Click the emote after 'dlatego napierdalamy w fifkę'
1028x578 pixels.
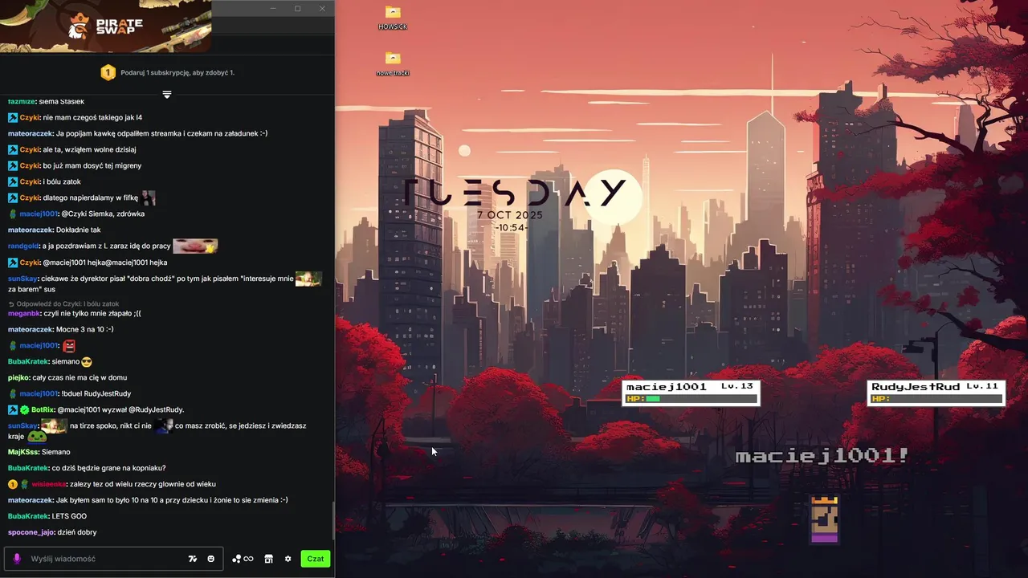149,197
